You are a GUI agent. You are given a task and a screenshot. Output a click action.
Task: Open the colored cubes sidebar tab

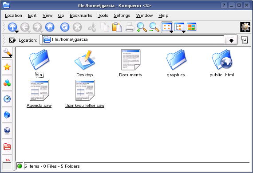tap(7, 83)
